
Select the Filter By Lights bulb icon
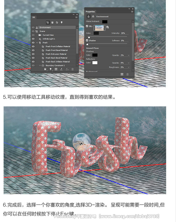(62, 22)
